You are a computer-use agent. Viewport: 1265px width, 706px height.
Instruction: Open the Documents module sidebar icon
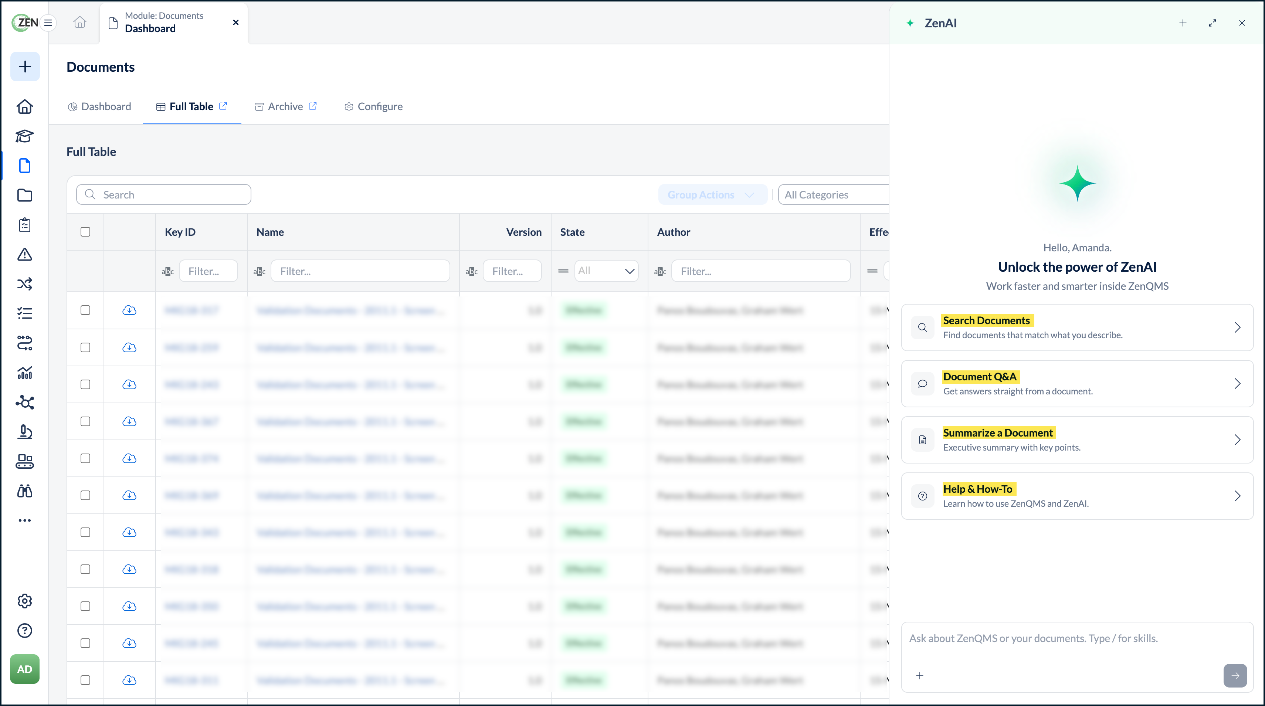pyautogui.click(x=24, y=166)
